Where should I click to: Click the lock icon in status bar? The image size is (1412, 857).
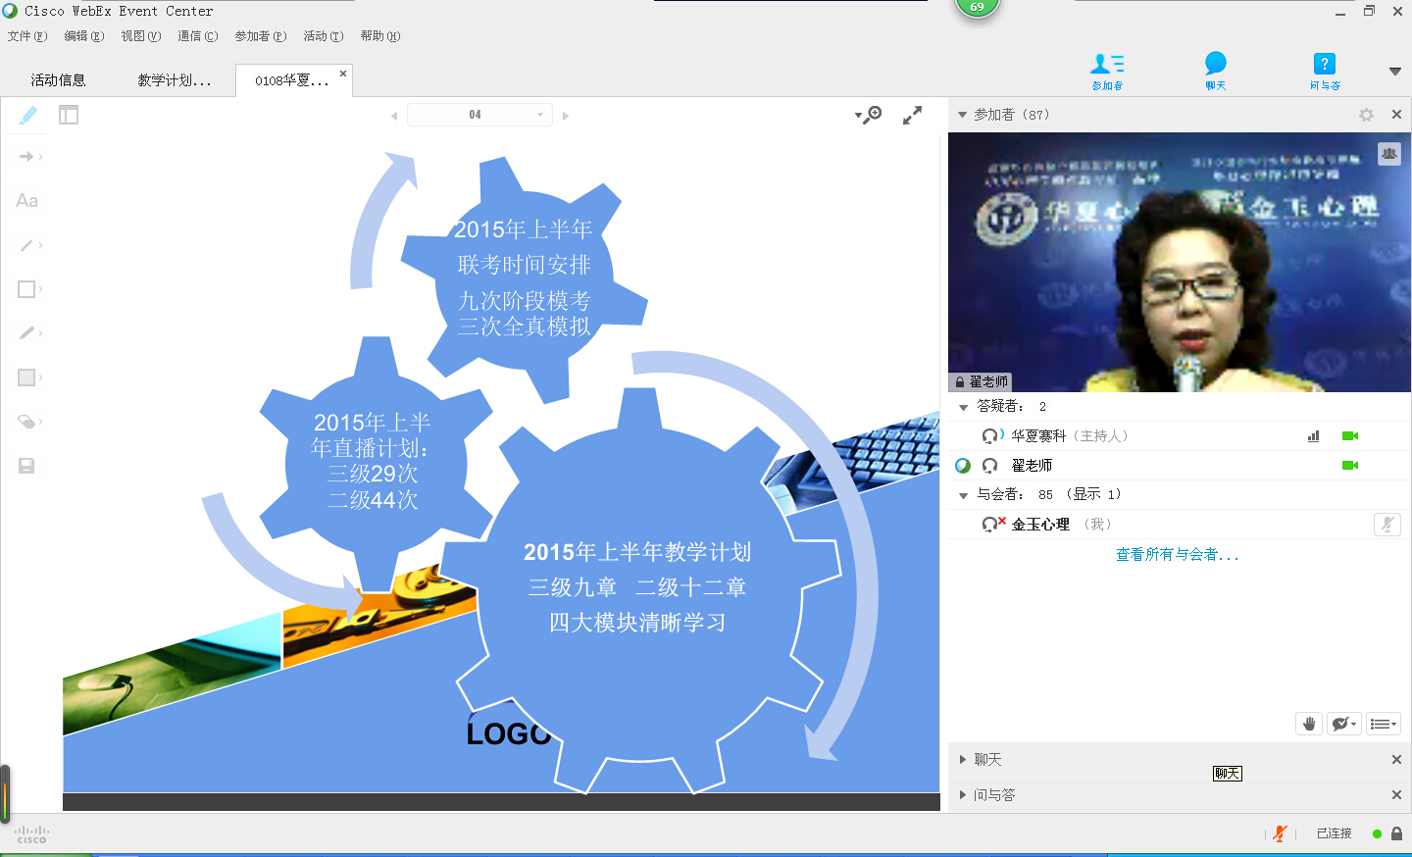point(1396,833)
